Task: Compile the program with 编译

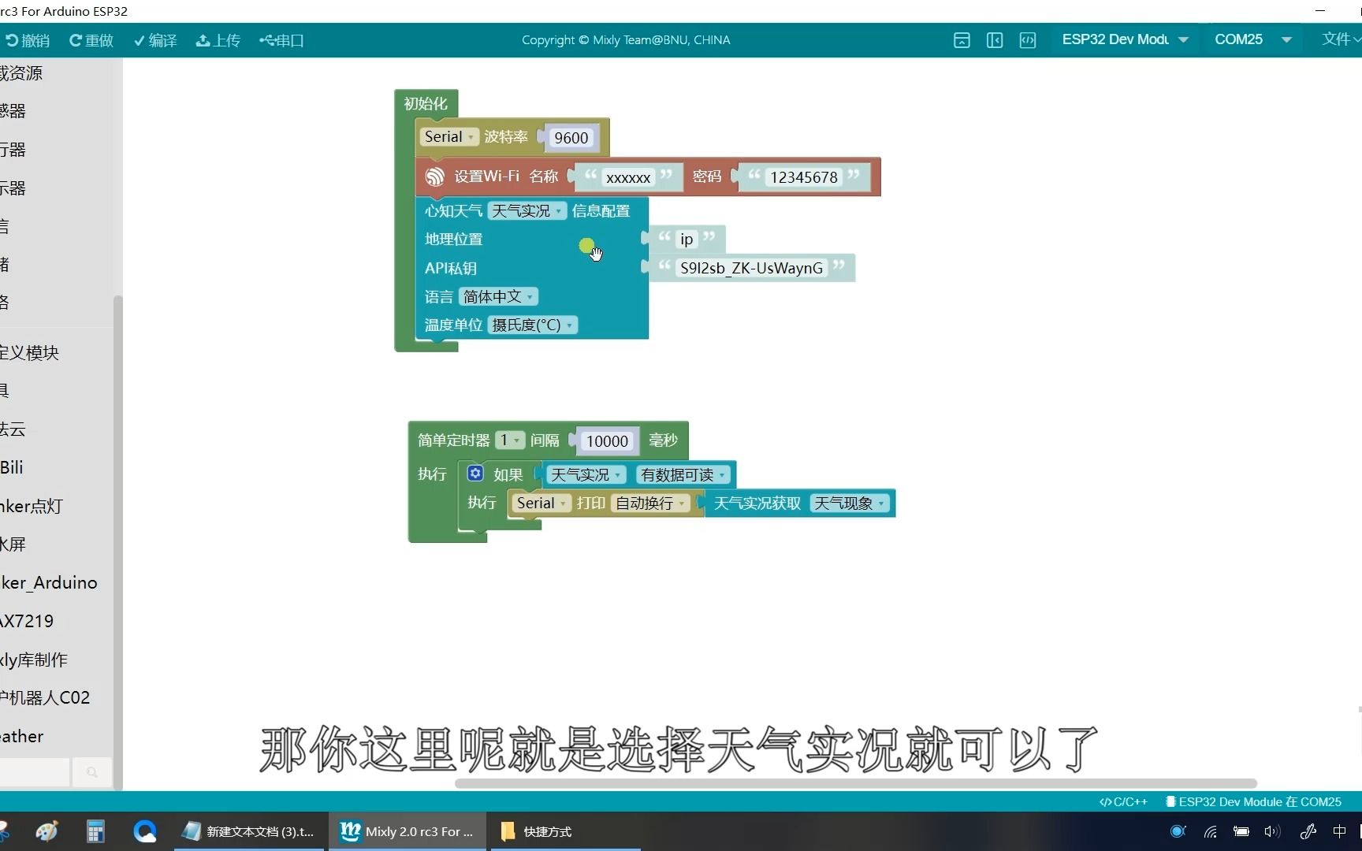Action: pos(155,40)
